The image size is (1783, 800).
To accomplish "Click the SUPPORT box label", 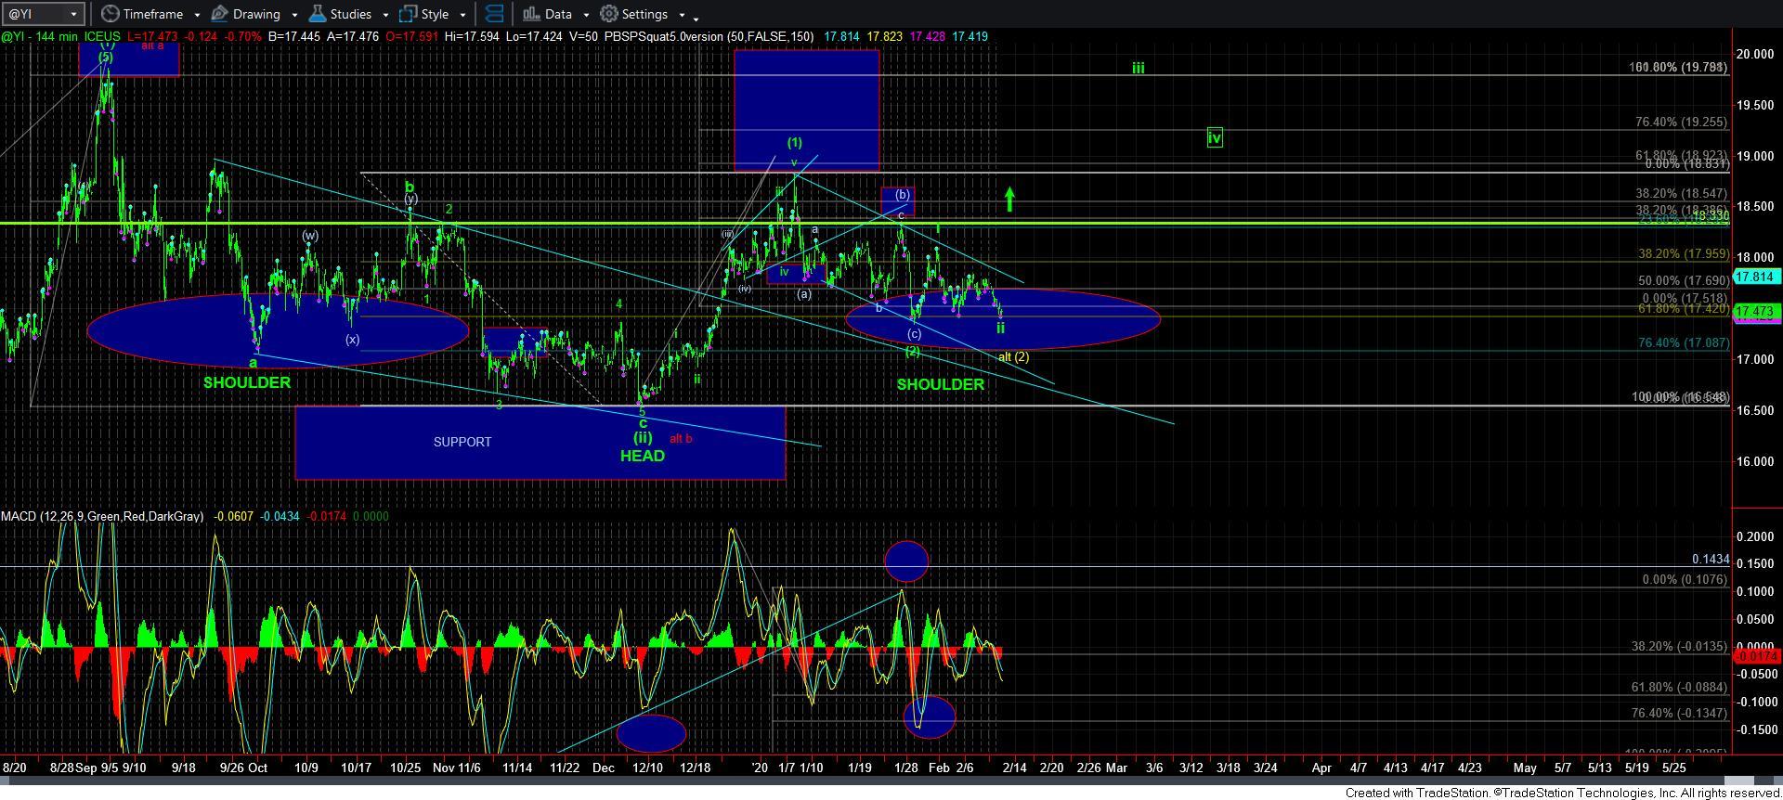I will point(462,442).
